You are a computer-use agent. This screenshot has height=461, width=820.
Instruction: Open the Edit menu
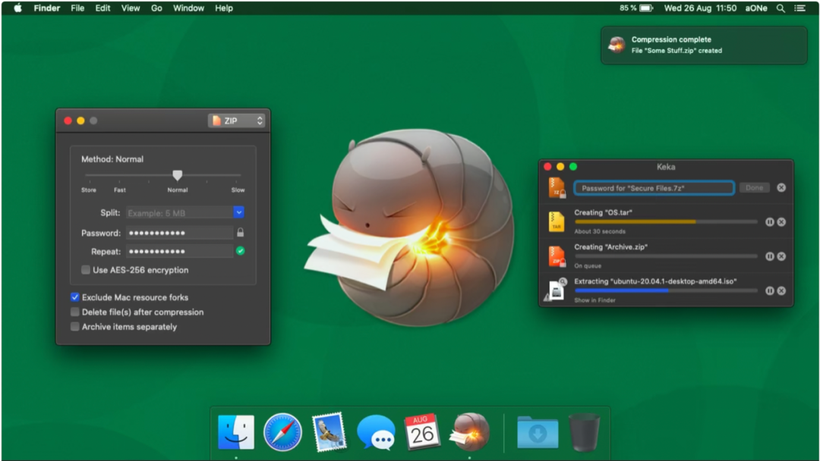[102, 8]
